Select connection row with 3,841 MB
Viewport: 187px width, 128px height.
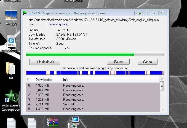click(x=93, y=90)
